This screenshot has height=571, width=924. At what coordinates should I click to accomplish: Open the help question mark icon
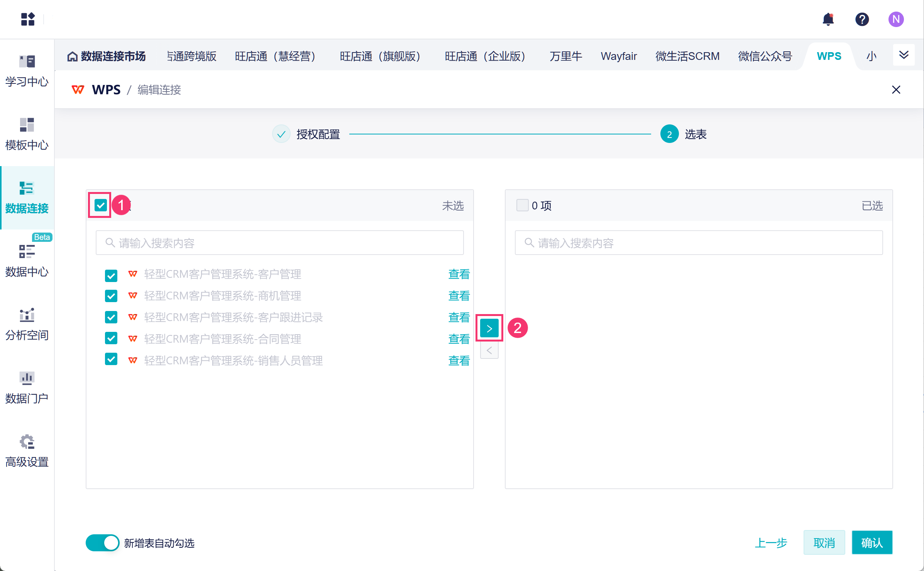861,19
